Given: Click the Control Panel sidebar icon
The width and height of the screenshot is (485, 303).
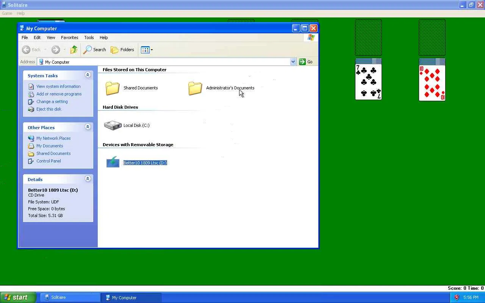Looking at the screenshot, I should click(x=31, y=161).
